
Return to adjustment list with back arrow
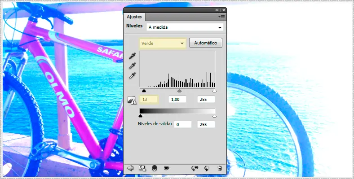coord(130,168)
